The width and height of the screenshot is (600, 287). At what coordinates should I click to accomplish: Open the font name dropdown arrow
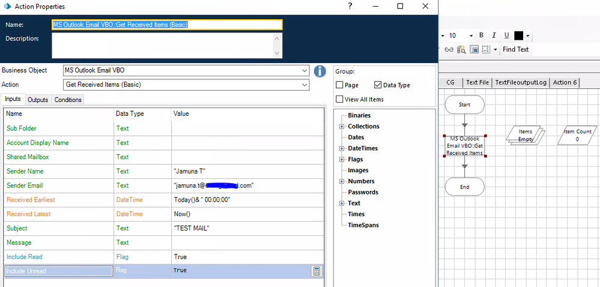443,35
